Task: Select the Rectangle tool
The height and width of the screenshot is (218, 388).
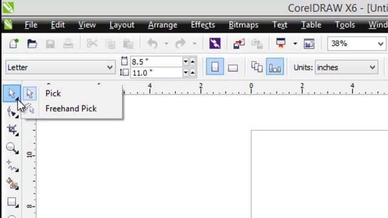Action: [x=12, y=202]
